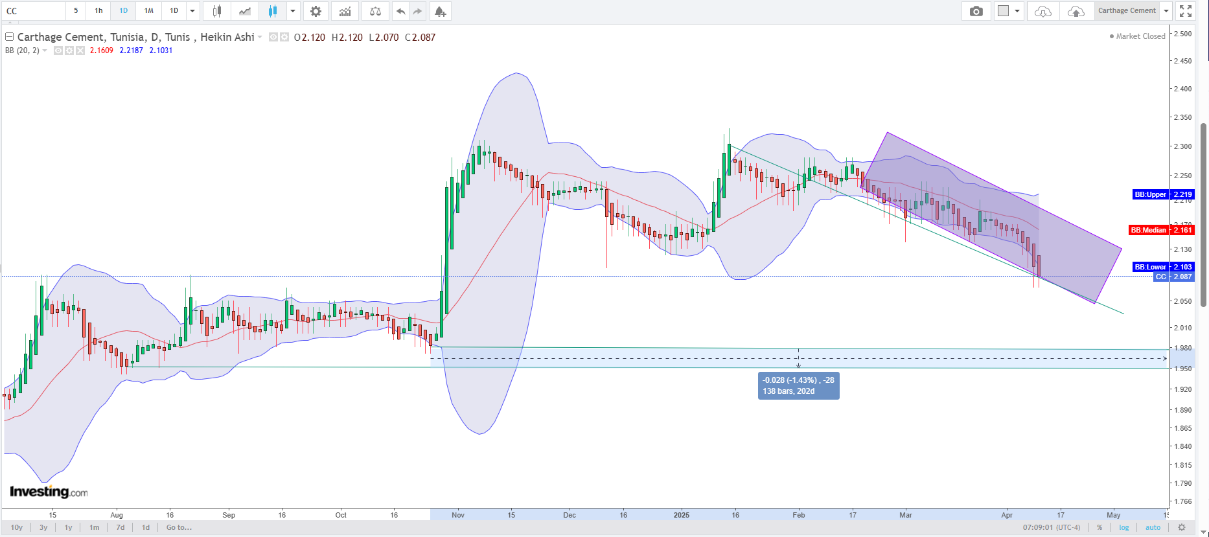Click the Market Closed status text

click(x=1140, y=36)
